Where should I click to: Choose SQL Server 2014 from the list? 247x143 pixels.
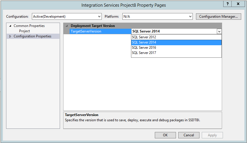point(176,42)
